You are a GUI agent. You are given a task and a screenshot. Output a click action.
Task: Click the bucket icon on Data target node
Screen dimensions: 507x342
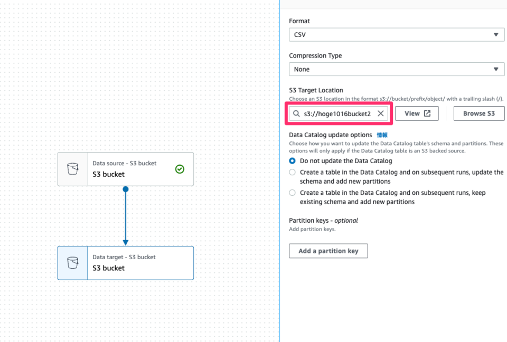[x=72, y=262]
